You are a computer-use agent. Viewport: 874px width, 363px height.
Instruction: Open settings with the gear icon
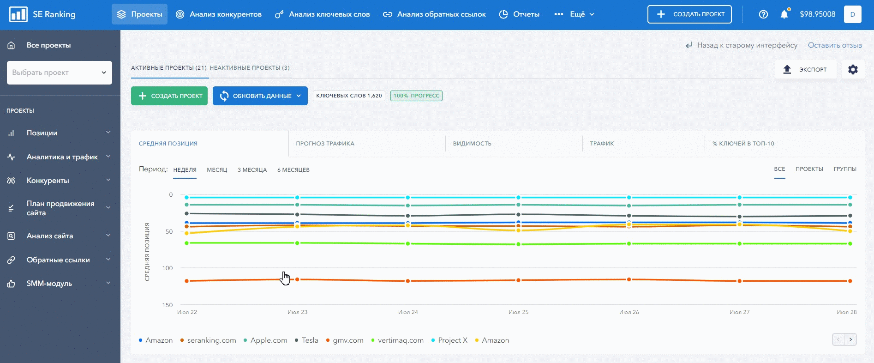(853, 69)
